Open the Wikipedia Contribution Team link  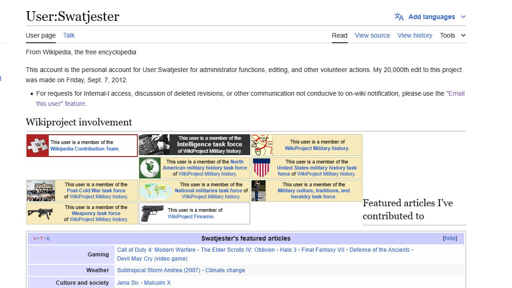(84, 149)
